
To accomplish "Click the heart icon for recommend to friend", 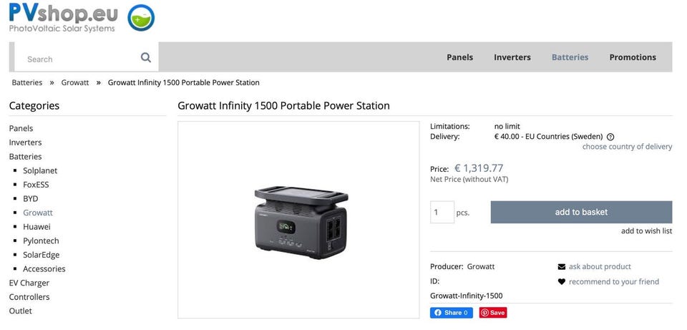I will pyautogui.click(x=562, y=282).
